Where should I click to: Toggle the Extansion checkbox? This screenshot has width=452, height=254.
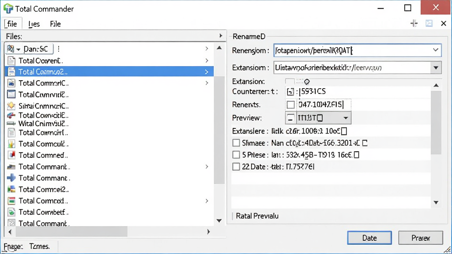point(290,82)
